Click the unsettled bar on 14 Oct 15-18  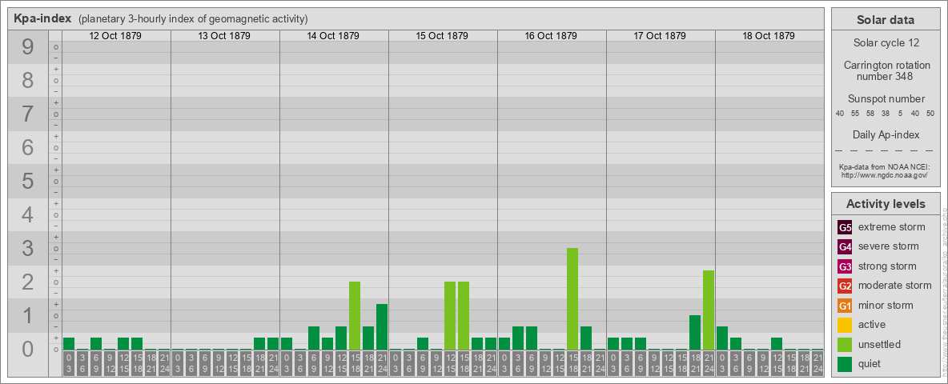[354, 316]
